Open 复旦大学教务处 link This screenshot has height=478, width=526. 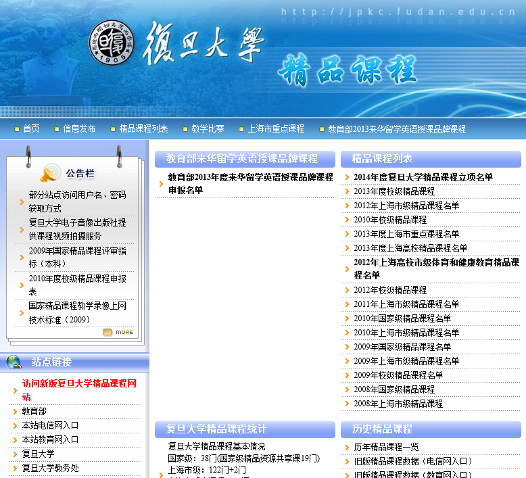pos(50,468)
